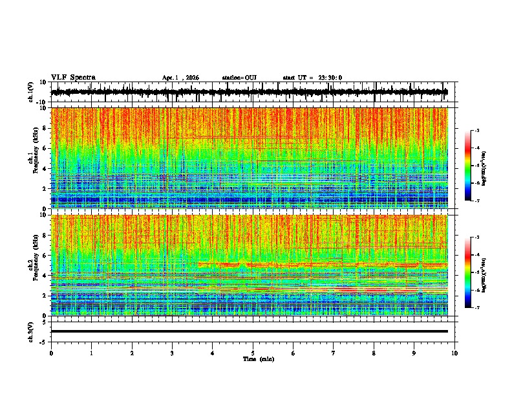
Task: Select the date text 'Apr. 1, 2026'
Action: [180, 78]
